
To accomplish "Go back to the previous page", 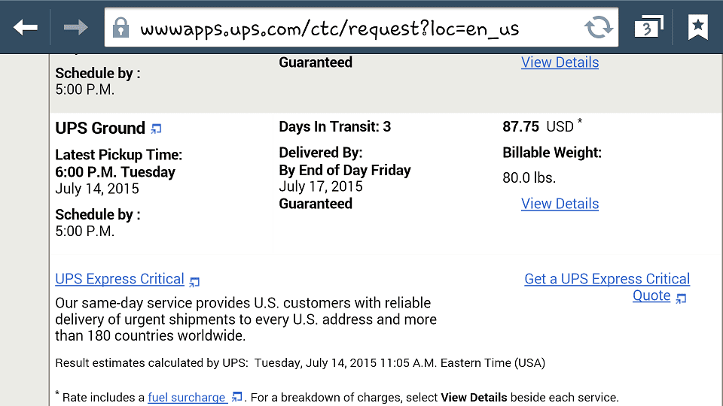I will coord(26,28).
